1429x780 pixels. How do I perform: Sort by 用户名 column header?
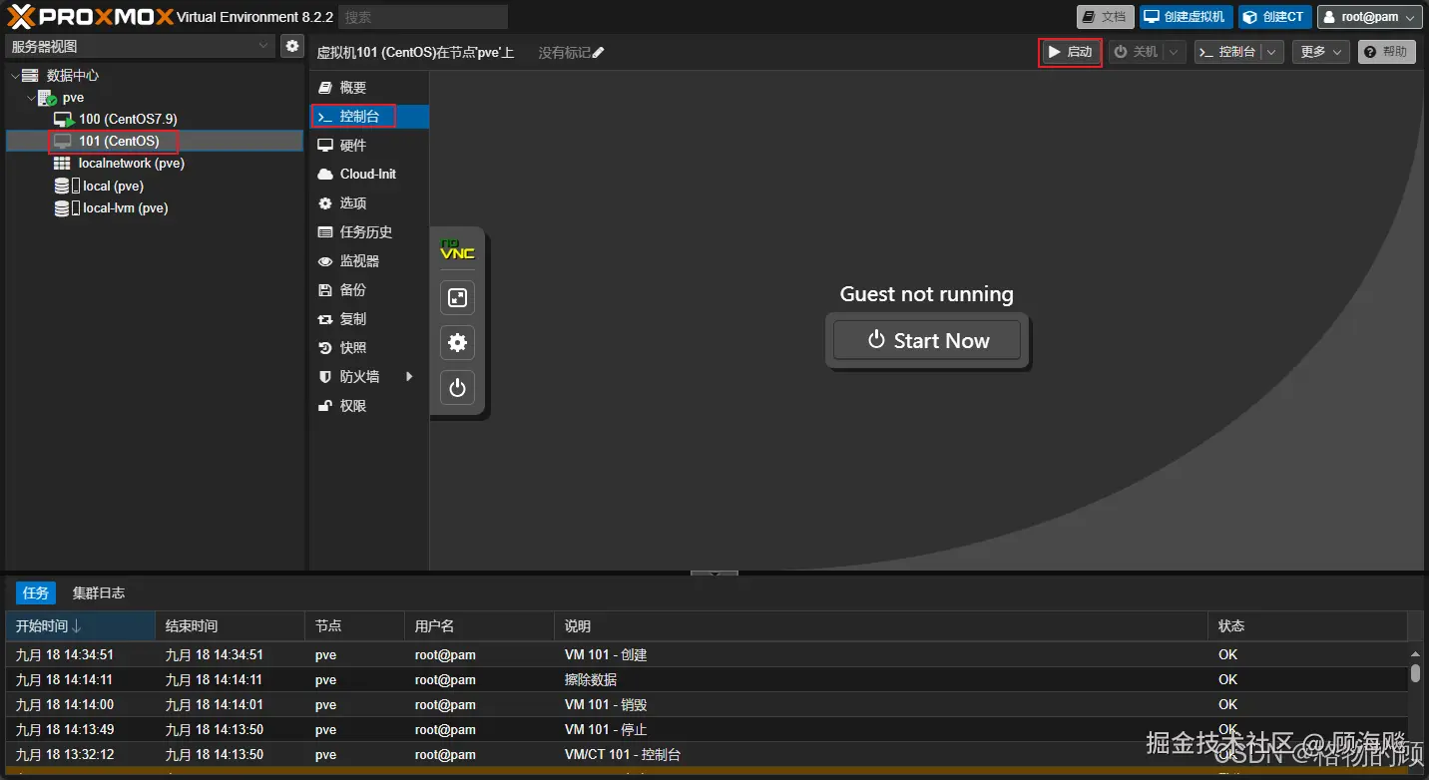(479, 626)
